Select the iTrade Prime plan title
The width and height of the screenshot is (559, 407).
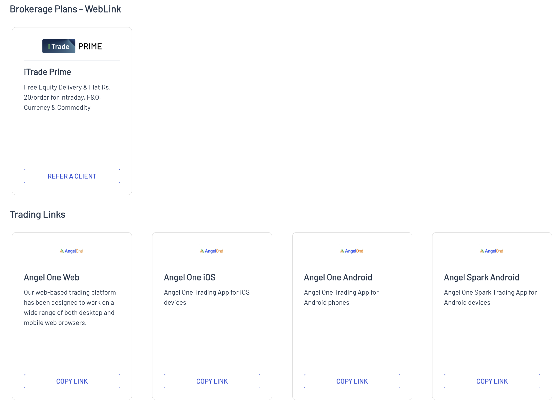tap(47, 72)
